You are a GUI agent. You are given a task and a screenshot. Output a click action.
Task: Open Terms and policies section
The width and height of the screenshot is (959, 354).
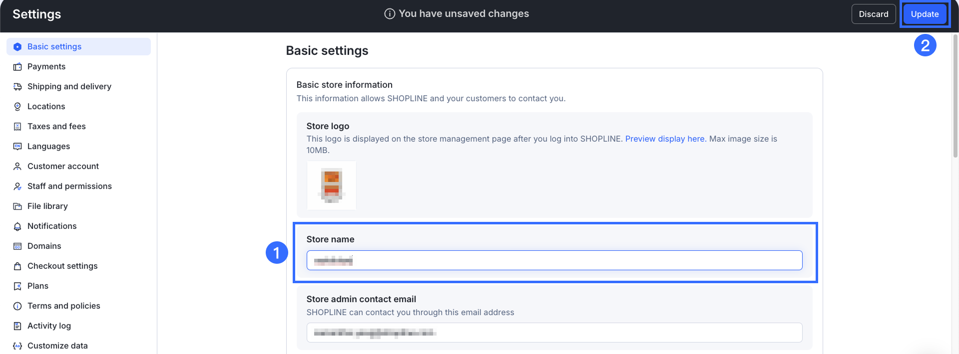coord(63,306)
